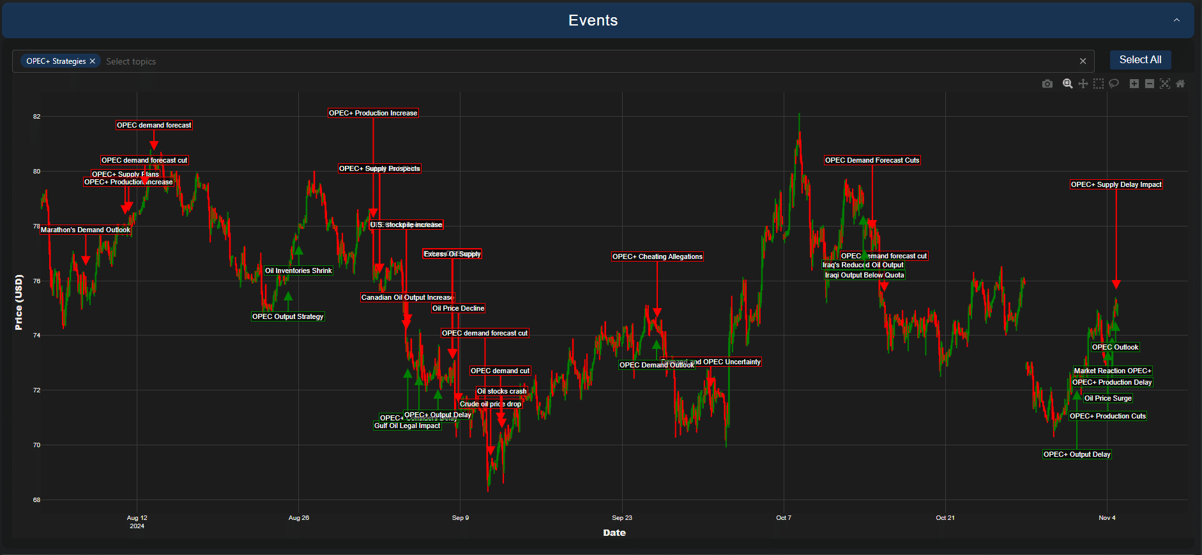The width and height of the screenshot is (1202, 555).
Task: Click the OPEC demand cut annotation
Action: 500,371
